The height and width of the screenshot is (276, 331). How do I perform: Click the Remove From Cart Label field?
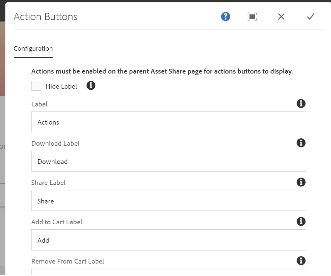(169, 272)
